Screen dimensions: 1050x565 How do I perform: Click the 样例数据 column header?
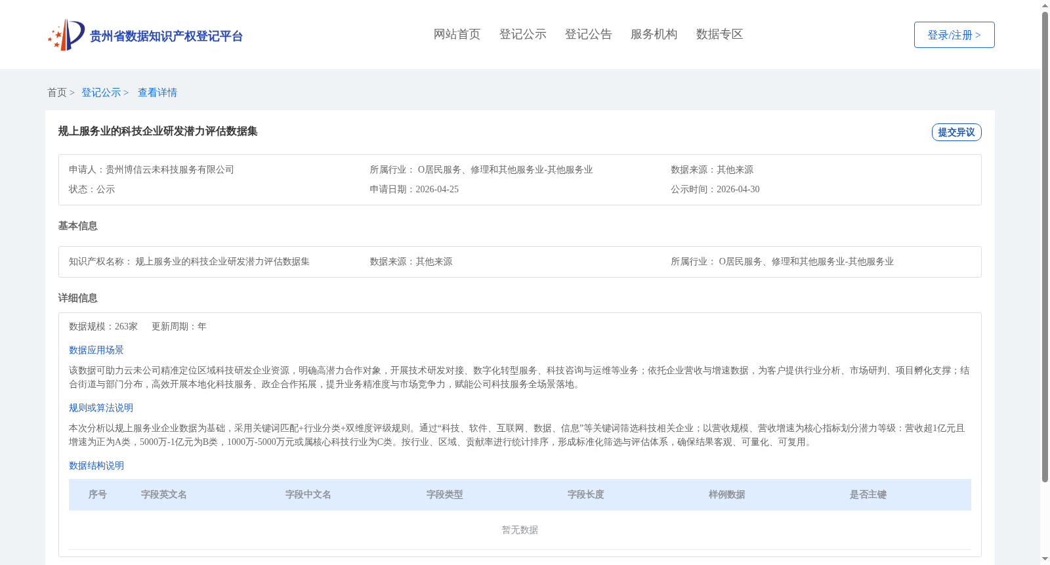point(727,494)
